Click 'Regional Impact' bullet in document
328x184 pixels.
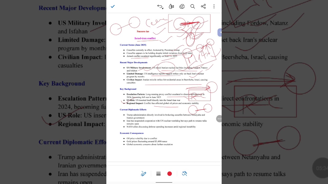coord(163,103)
